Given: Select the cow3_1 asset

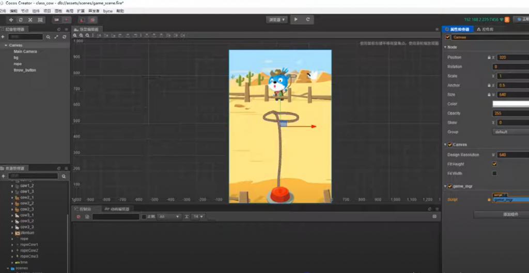Looking at the screenshot, I should coord(27,215).
